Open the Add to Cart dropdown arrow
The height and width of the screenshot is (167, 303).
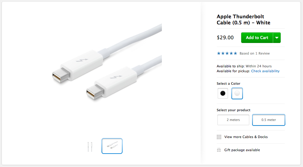tap(277, 38)
